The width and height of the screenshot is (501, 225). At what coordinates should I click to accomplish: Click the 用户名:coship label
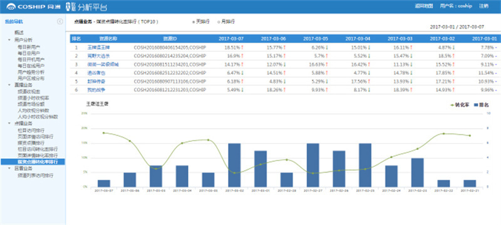click(x=456, y=6)
